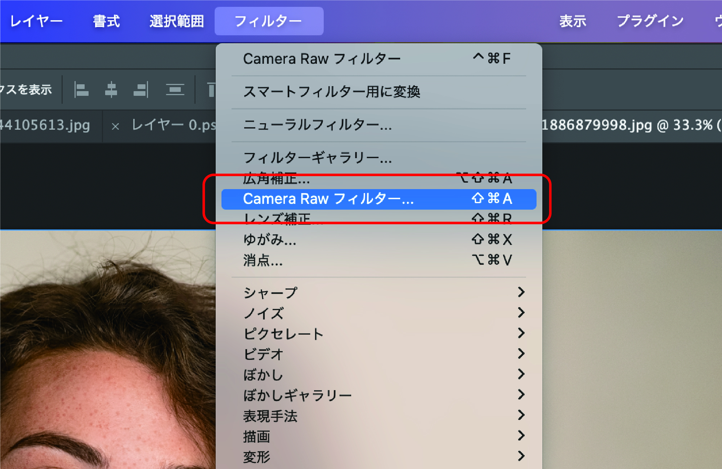722x469 pixels.
Task: Choose ゆがみ... filter
Action: (270, 240)
